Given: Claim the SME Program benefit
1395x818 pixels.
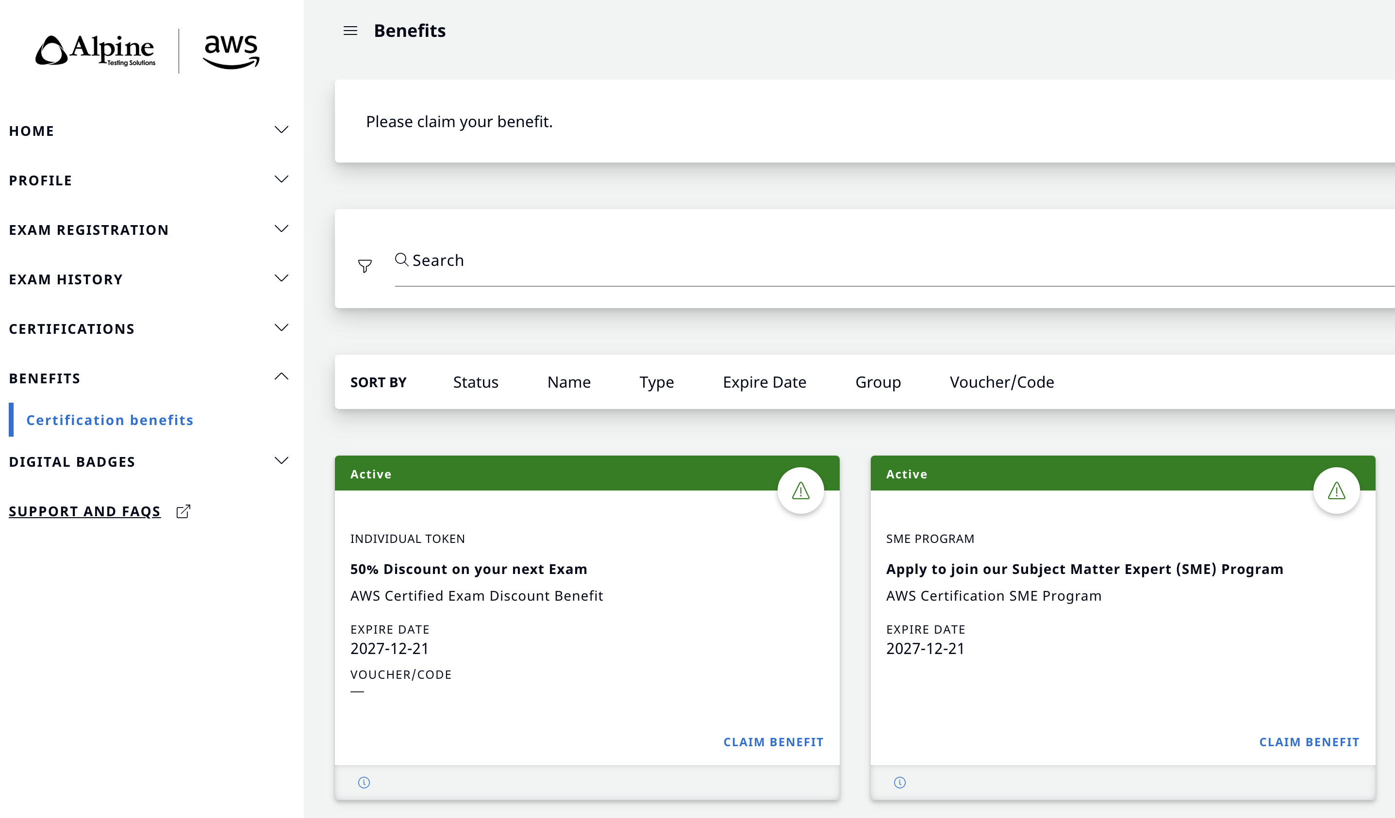Looking at the screenshot, I should (x=1309, y=742).
